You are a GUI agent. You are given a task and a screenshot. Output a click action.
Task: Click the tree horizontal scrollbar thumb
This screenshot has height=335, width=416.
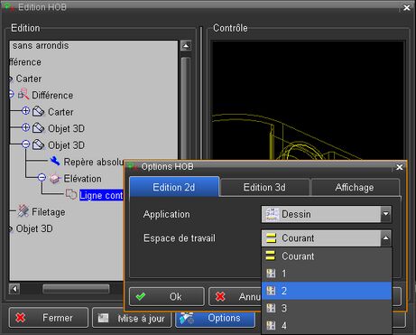pos(76,289)
